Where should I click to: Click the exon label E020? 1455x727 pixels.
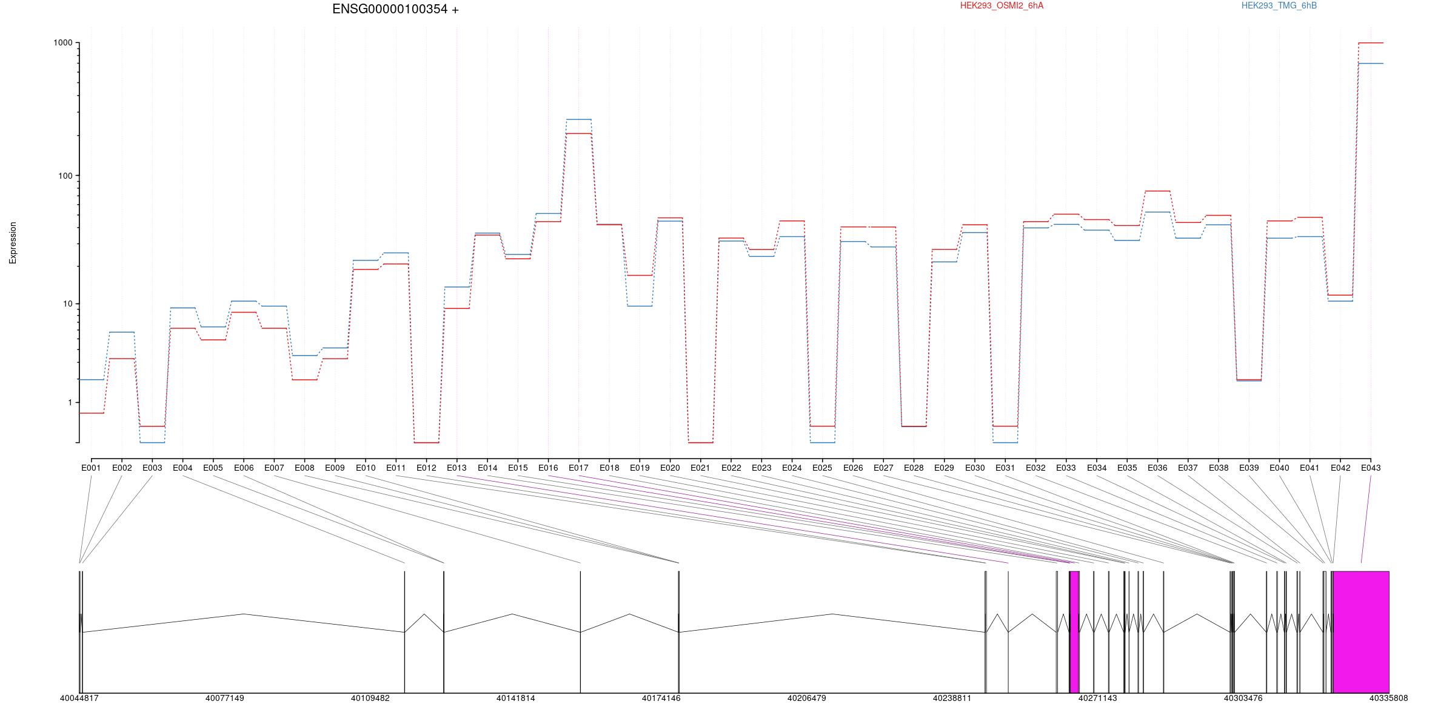[670, 468]
